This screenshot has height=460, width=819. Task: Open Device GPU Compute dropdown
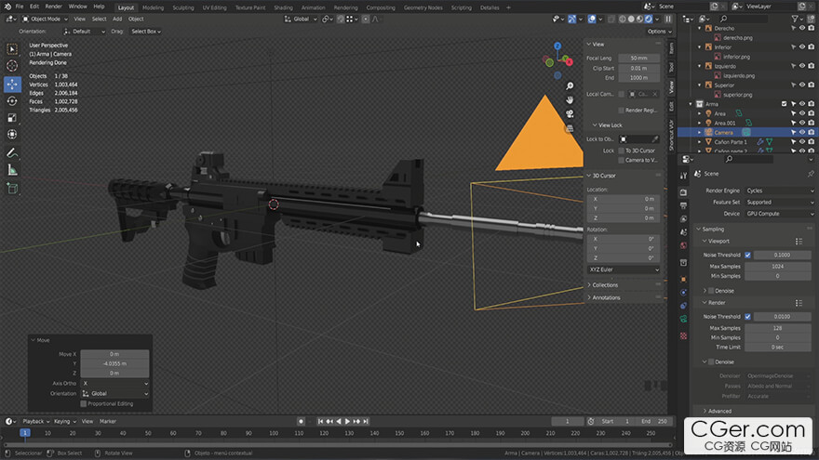pyautogui.click(x=779, y=214)
